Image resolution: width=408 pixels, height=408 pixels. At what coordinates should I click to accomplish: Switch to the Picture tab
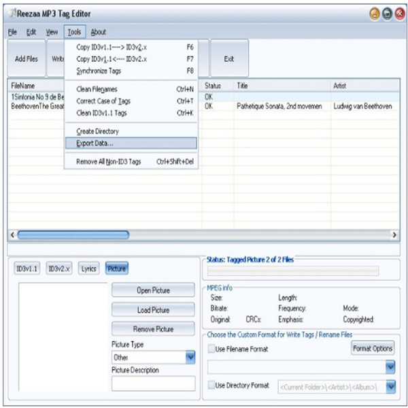(x=117, y=269)
